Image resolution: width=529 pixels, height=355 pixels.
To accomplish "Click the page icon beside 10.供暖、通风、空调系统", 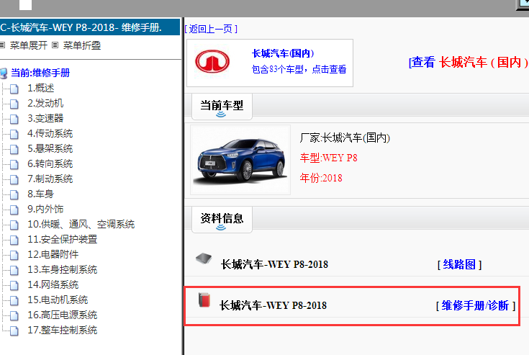I will click(14, 225).
